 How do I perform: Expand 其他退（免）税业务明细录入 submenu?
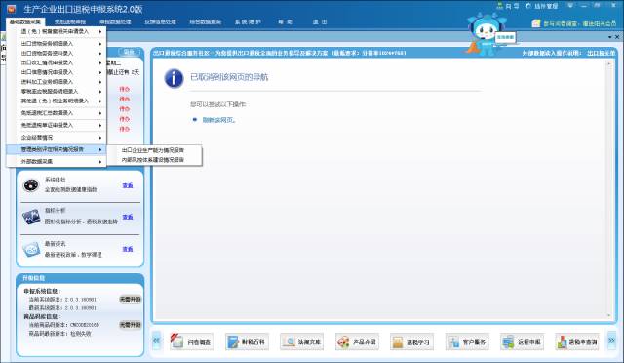(x=57, y=101)
